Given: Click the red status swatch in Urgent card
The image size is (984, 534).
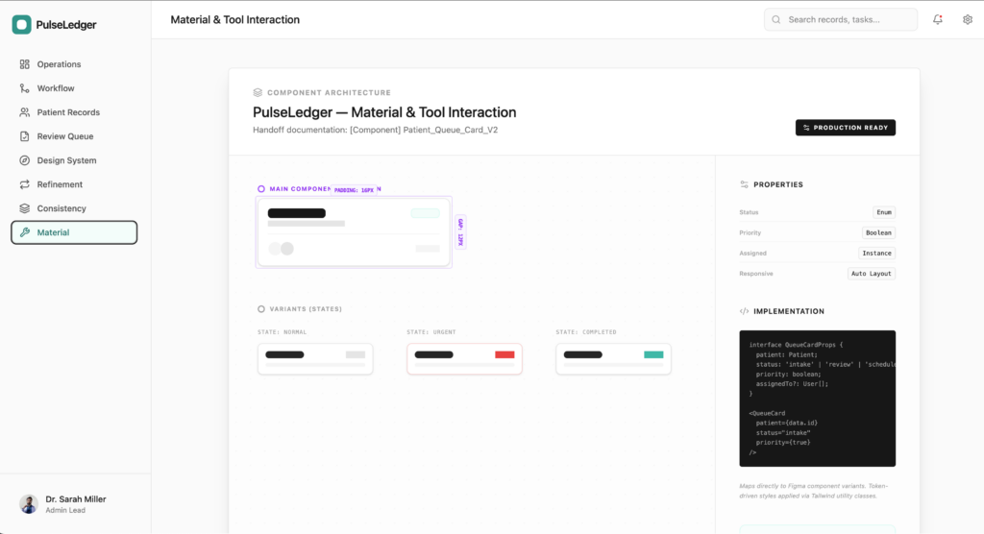Looking at the screenshot, I should click(504, 354).
